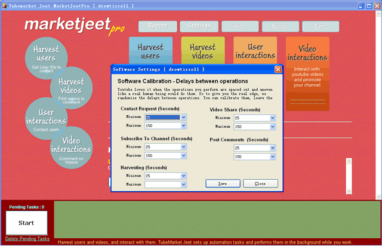The height and width of the screenshot is (246, 382).
Task: Click Close button in Software Settings dialog
Action: click(260, 183)
